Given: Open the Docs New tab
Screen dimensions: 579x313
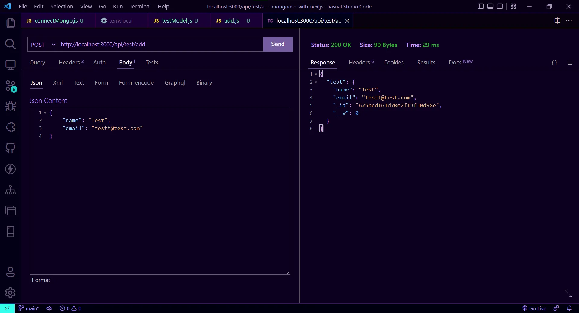Looking at the screenshot, I should click(x=460, y=62).
